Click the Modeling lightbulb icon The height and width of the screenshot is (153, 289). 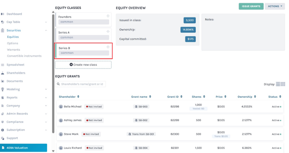click(x=3, y=89)
